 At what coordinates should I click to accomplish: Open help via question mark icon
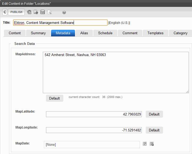pos(64,12)
